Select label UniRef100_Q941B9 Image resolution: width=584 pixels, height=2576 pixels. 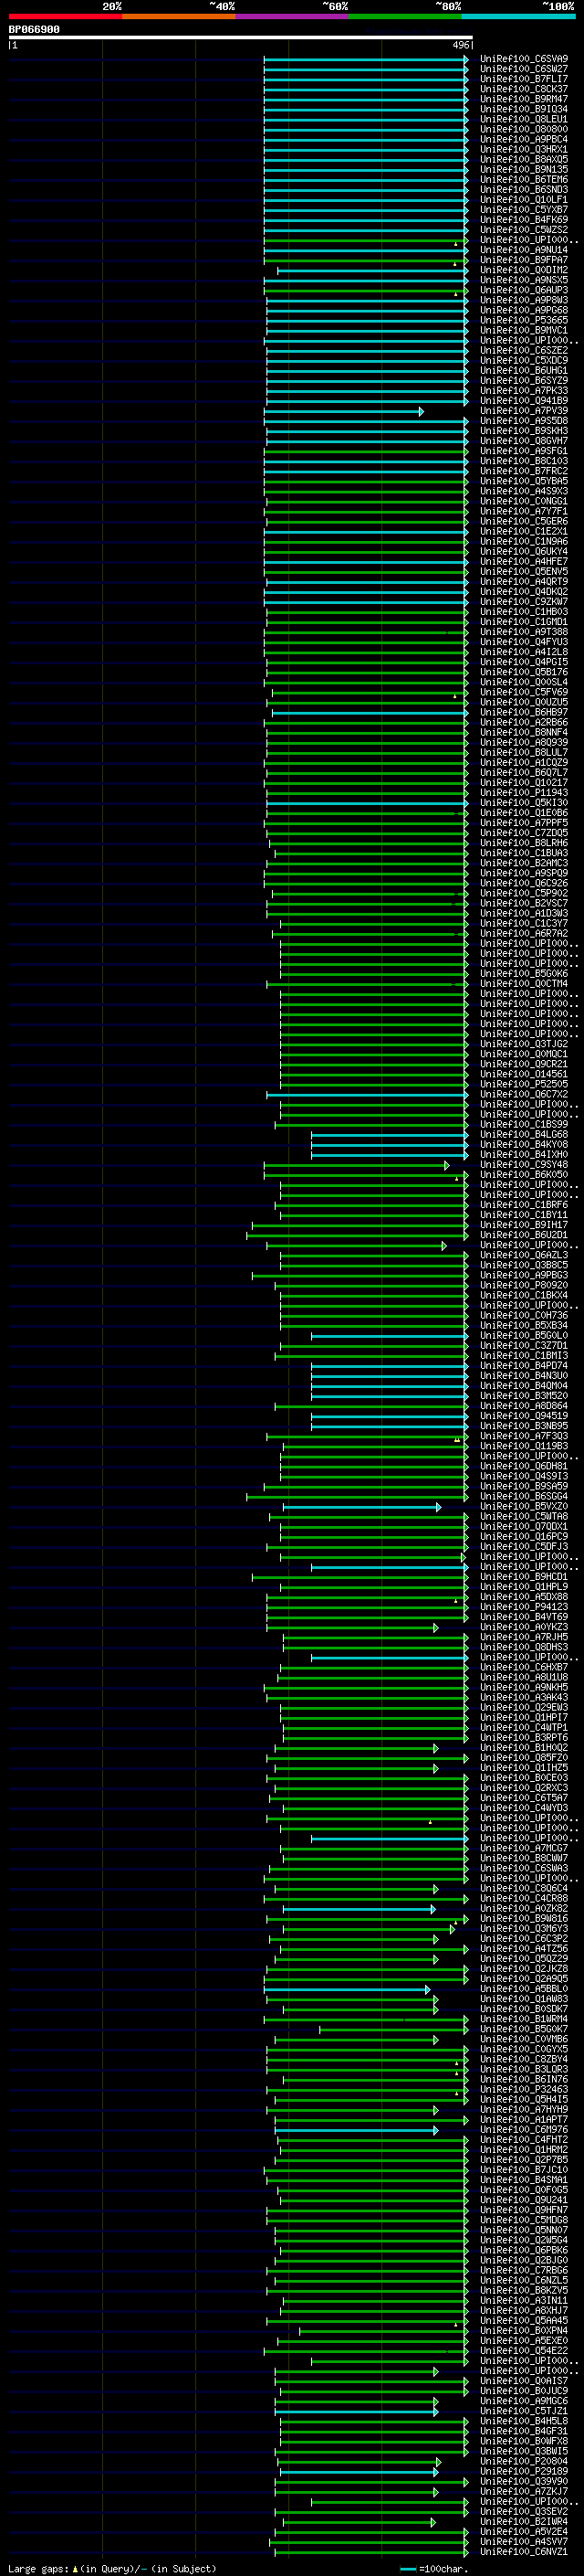[523, 401]
